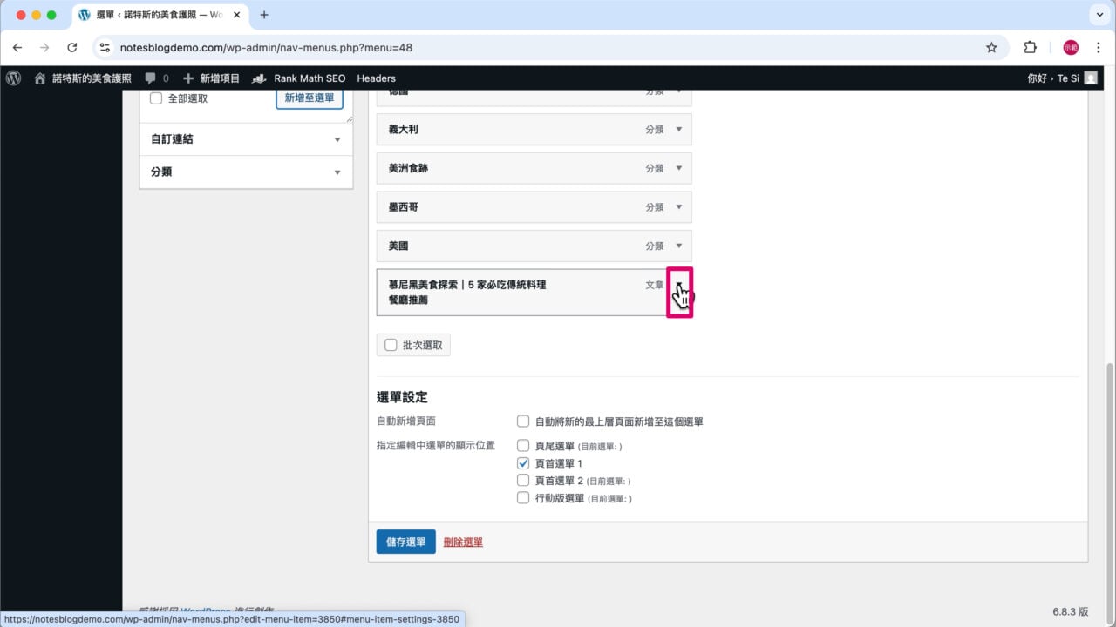The image size is (1116, 627).
Task: Expand the 分類 panel
Action: (x=337, y=172)
